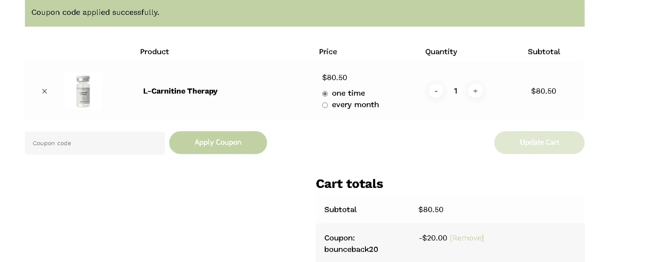Decrease quantity with the minus button

(436, 91)
